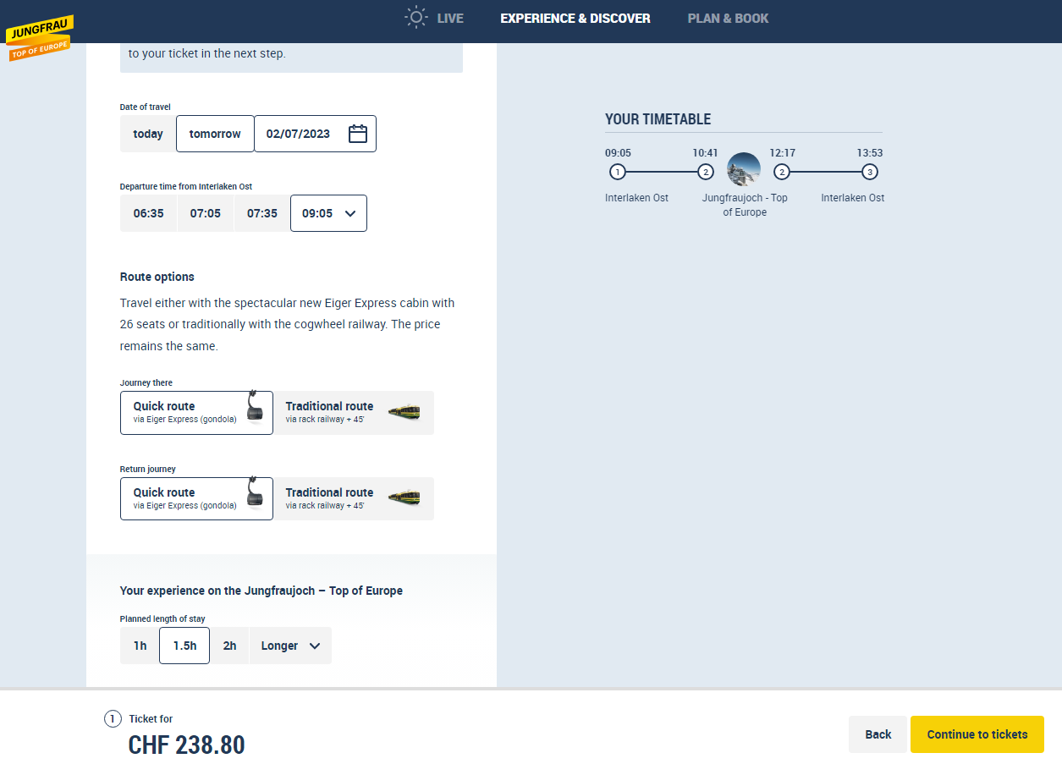Select the 07:05 departure time
This screenshot has width=1062, height=764.
pyautogui.click(x=205, y=213)
